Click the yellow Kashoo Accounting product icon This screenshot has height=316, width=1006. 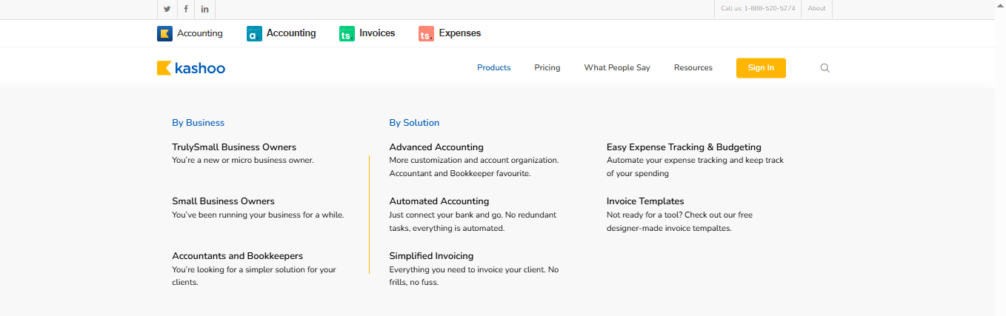click(x=164, y=33)
